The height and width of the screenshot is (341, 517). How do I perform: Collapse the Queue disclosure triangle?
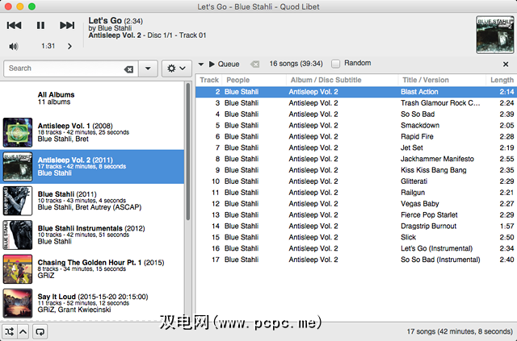(x=201, y=64)
